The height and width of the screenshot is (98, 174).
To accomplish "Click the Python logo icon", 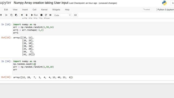I will click(x=164, y=3).
